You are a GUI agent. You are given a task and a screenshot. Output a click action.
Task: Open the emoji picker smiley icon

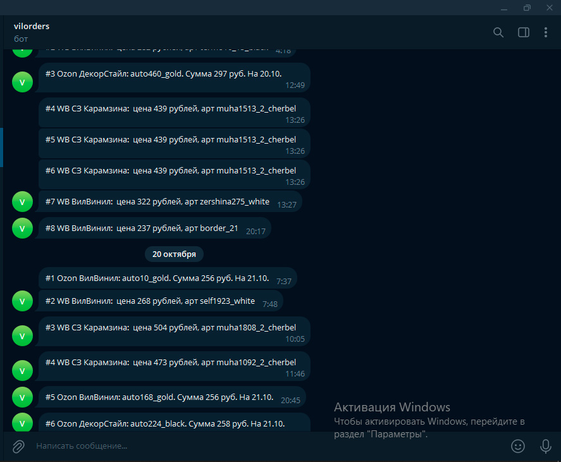pos(518,446)
